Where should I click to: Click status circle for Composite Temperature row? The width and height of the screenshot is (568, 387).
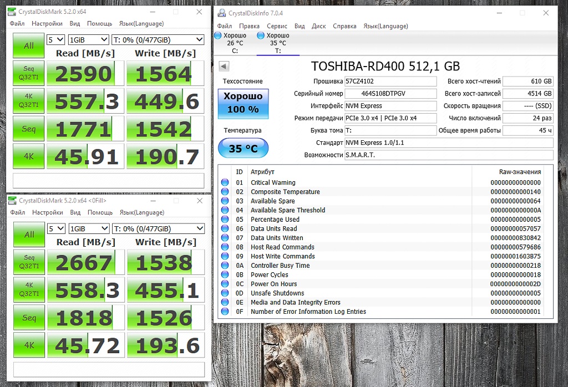point(225,191)
